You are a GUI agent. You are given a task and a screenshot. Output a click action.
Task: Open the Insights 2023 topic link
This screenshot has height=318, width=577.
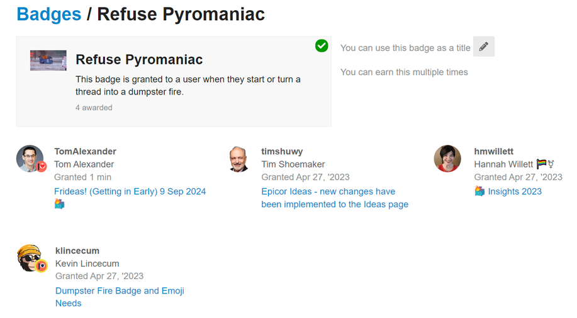pyautogui.click(x=515, y=191)
